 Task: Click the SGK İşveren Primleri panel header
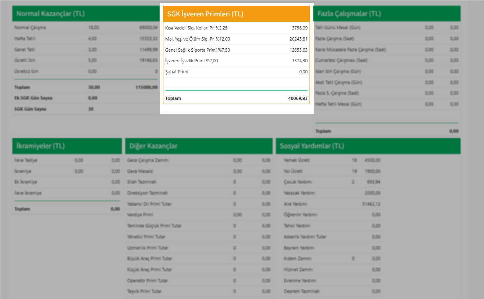[236, 14]
